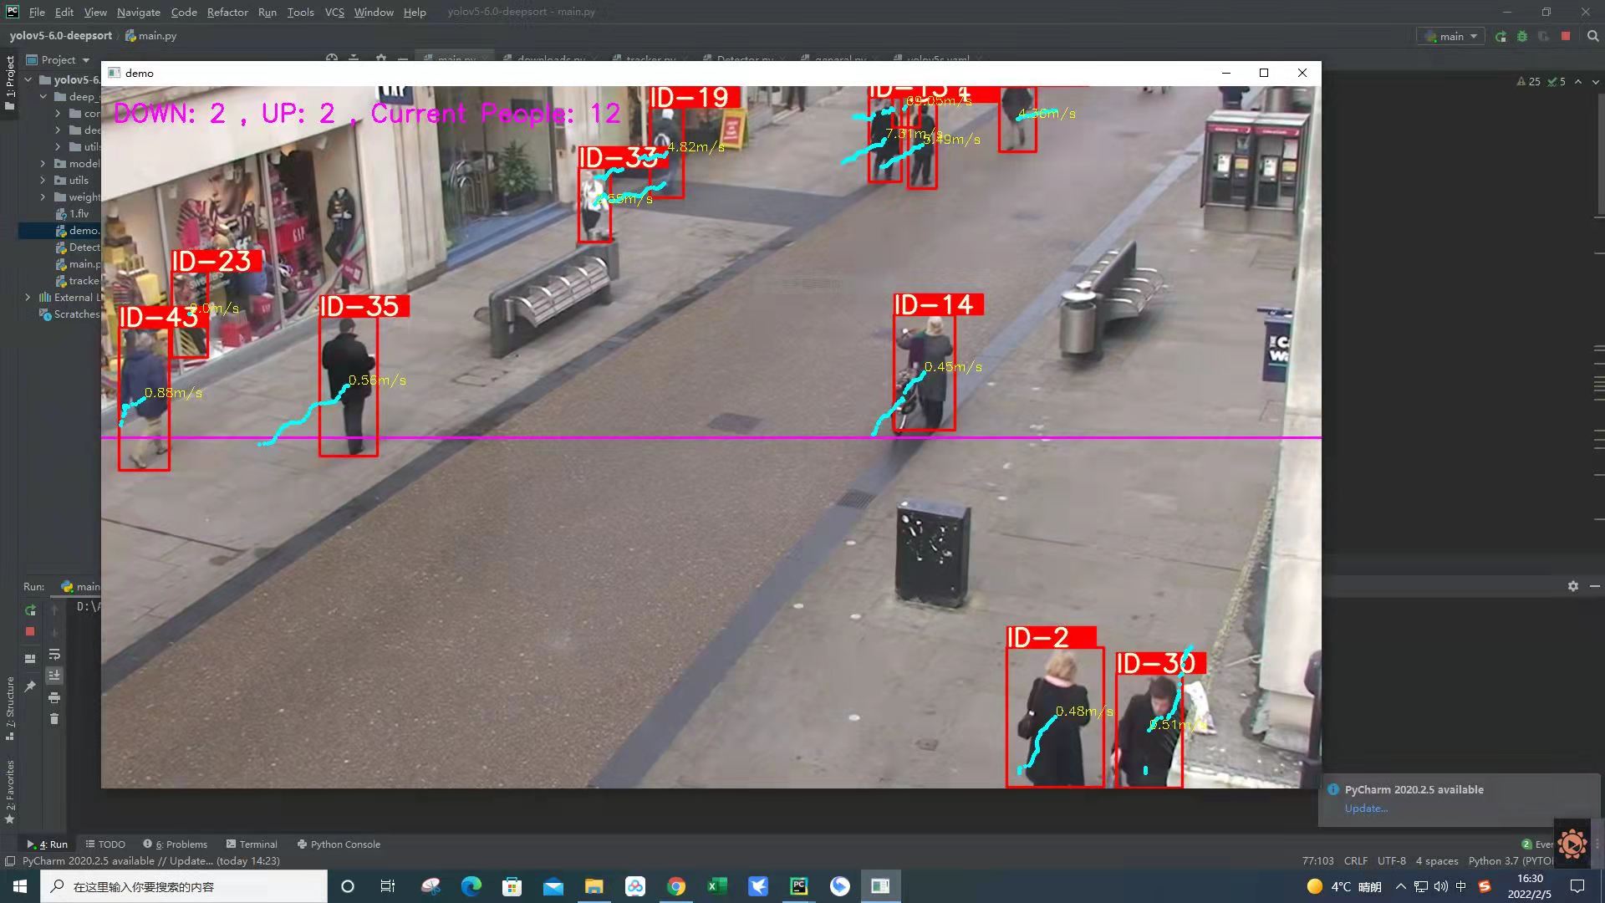Expand the weights folder
This screenshot has width=1605, height=903.
coord(43,197)
